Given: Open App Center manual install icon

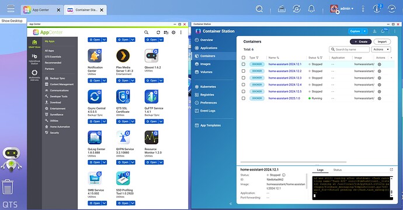Looking at the screenshot, I should tap(166, 32).
